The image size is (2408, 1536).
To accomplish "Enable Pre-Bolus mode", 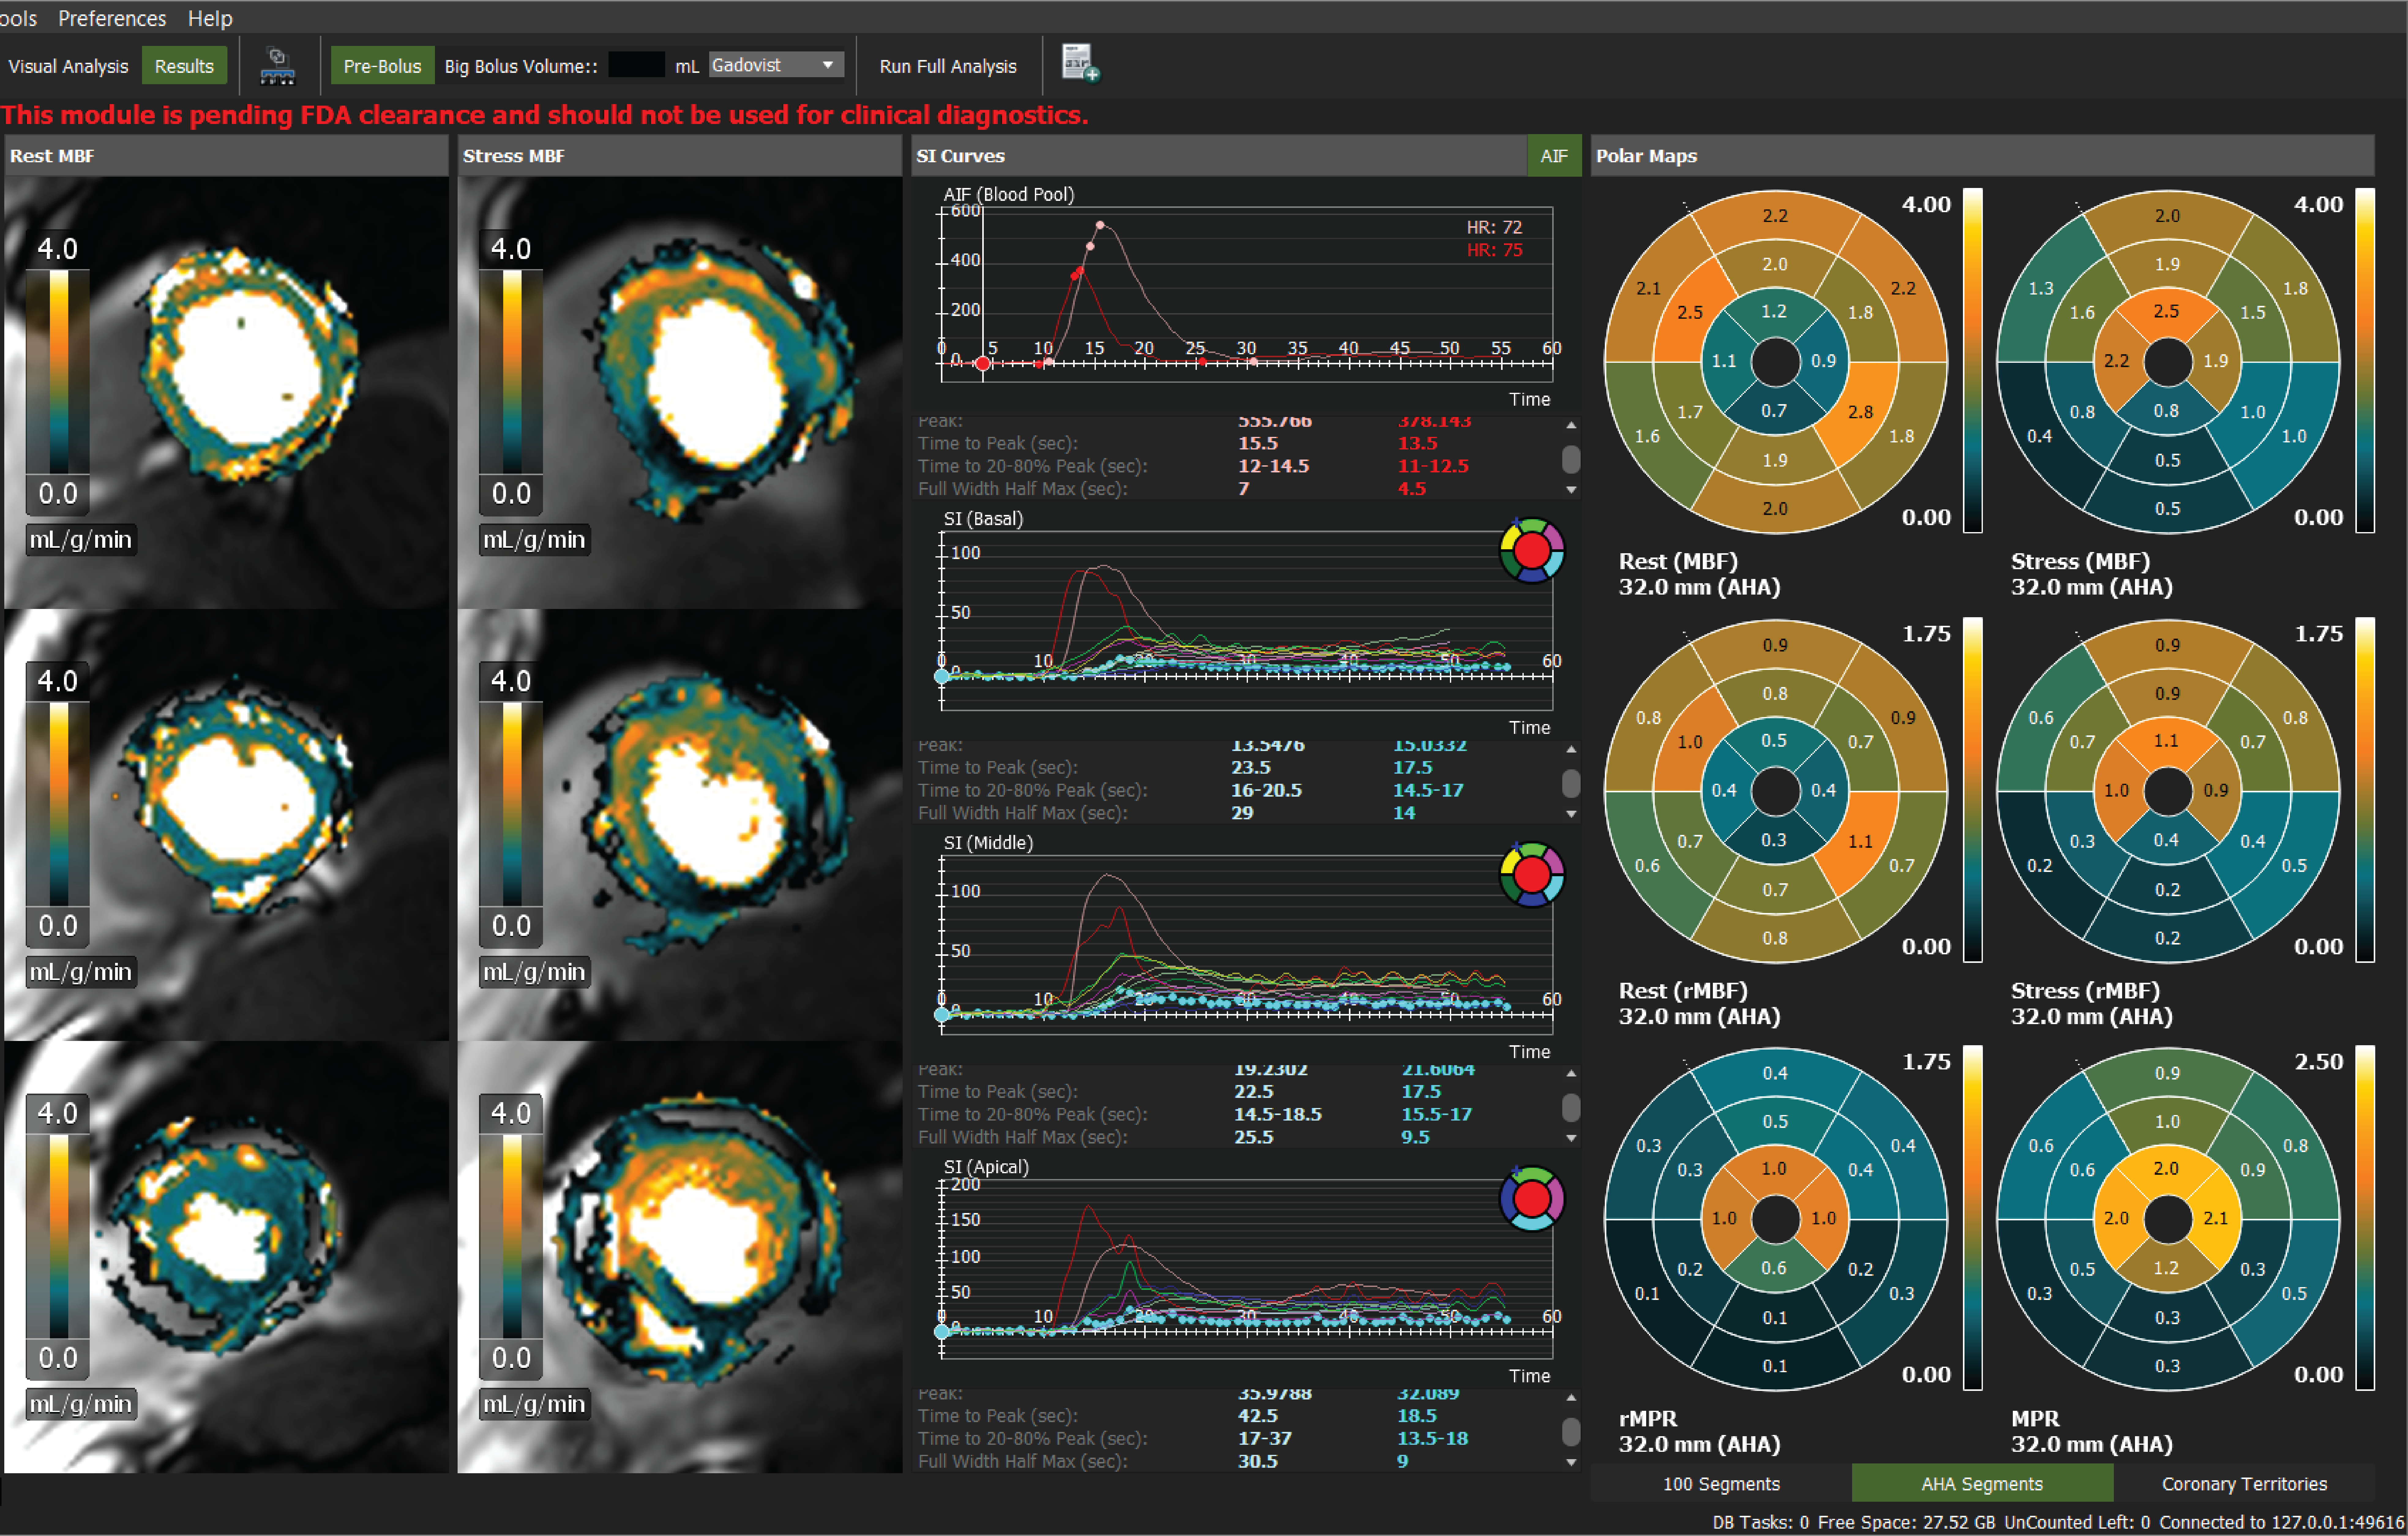I will (381, 65).
